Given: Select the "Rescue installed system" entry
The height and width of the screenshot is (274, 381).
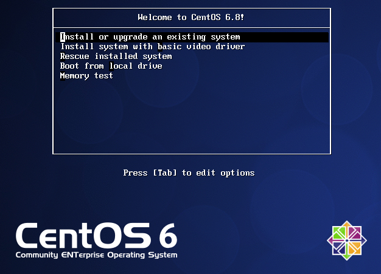Looking at the screenshot, I should (x=116, y=57).
